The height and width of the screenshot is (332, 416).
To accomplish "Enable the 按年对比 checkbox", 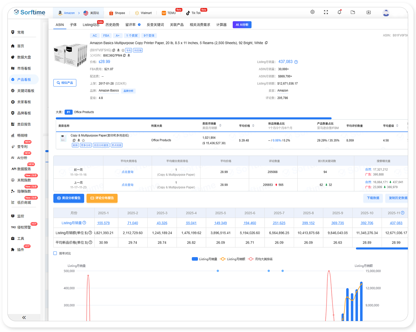I will (x=55, y=253).
